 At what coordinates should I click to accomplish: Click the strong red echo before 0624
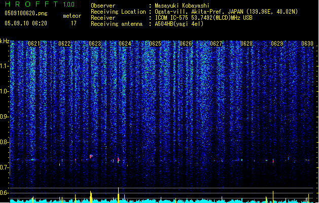(118, 160)
